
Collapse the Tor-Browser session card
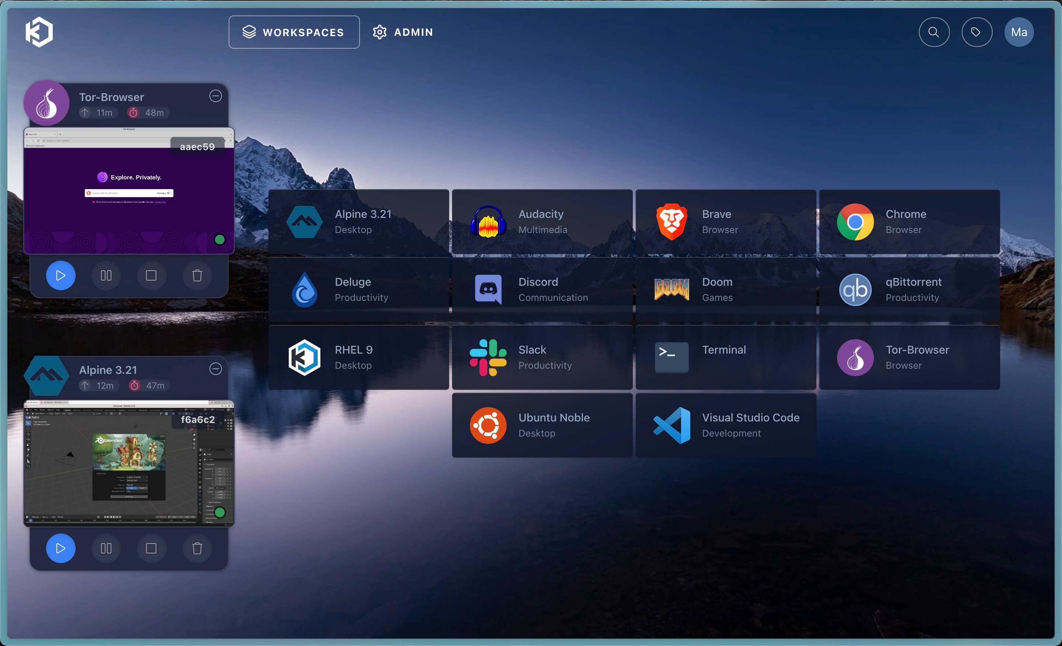click(x=215, y=95)
